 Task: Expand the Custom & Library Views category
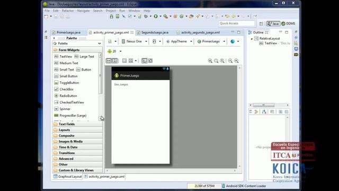pyautogui.click(x=77, y=170)
